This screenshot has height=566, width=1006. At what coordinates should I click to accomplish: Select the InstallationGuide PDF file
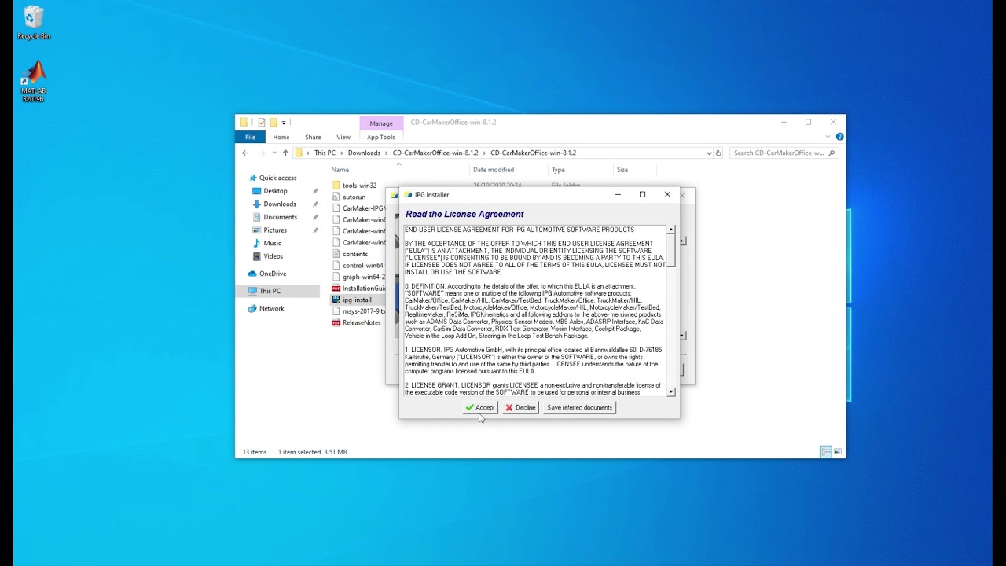pos(358,289)
